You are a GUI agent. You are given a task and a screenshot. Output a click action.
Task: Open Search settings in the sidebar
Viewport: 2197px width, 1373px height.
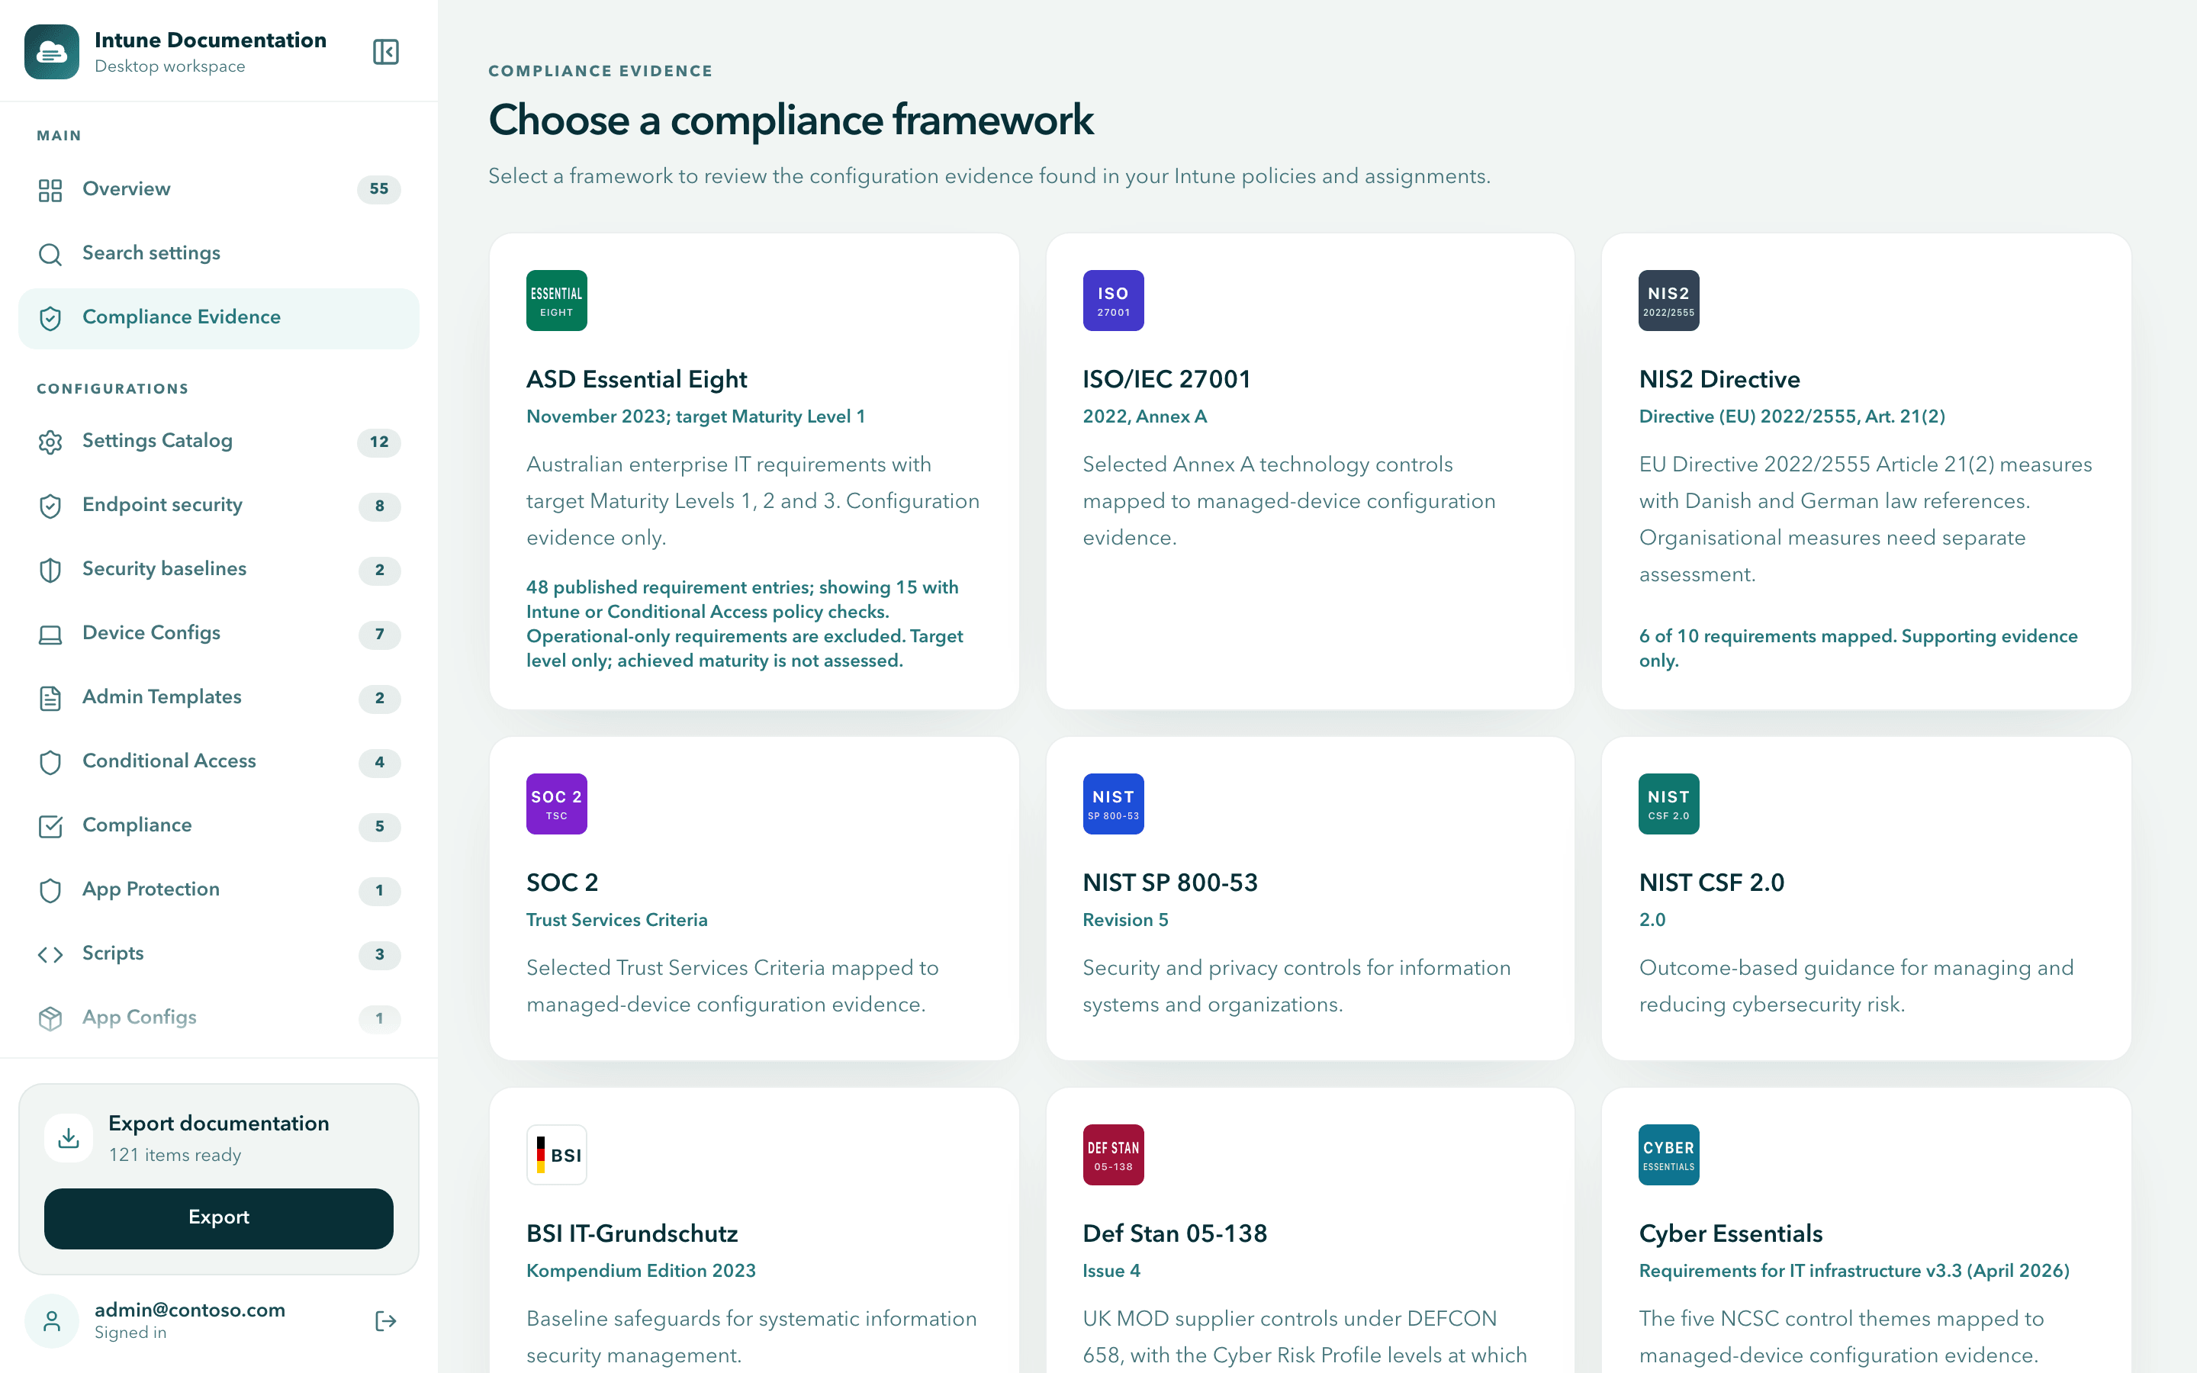tap(219, 253)
